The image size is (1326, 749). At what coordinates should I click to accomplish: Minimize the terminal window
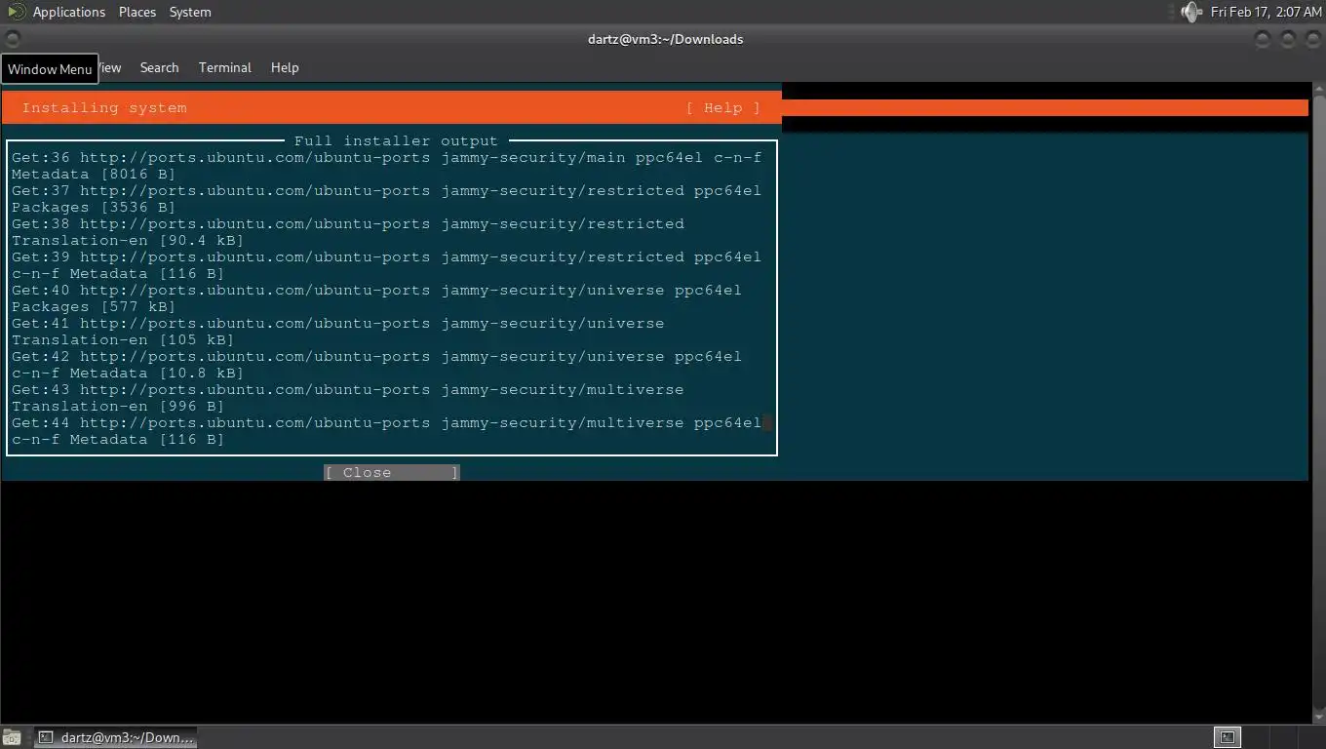(x=1264, y=39)
